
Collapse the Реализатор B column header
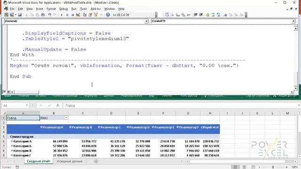pyautogui.click(x=70, y=127)
